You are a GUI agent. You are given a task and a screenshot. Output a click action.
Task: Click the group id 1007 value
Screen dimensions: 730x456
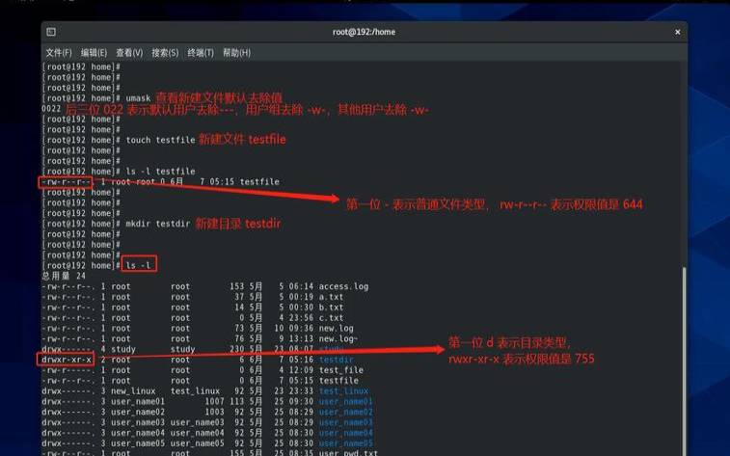215,402
